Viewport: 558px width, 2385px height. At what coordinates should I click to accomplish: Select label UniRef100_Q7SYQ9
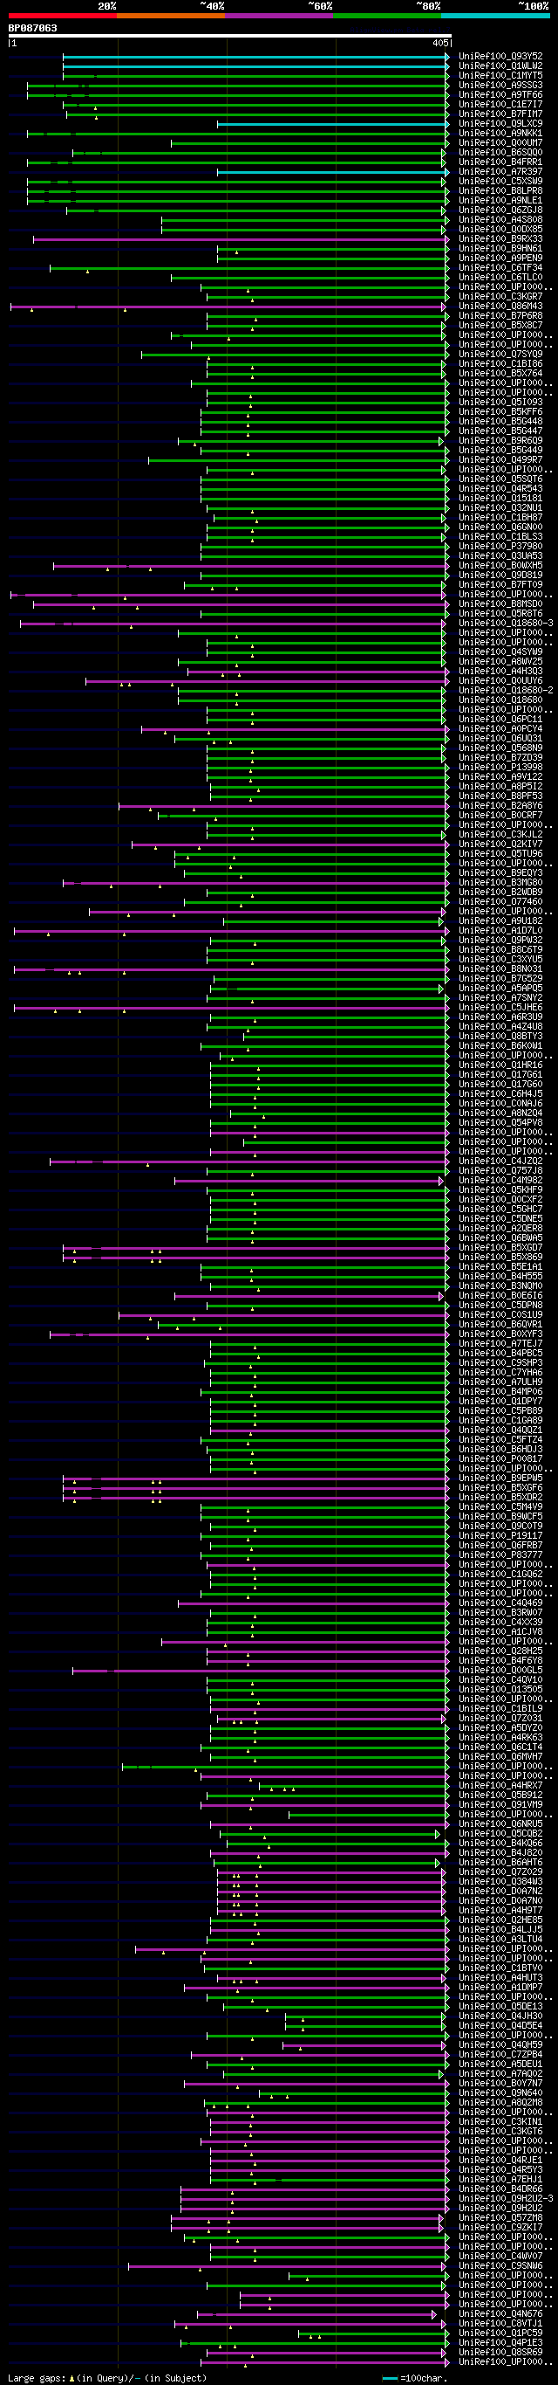point(500,354)
